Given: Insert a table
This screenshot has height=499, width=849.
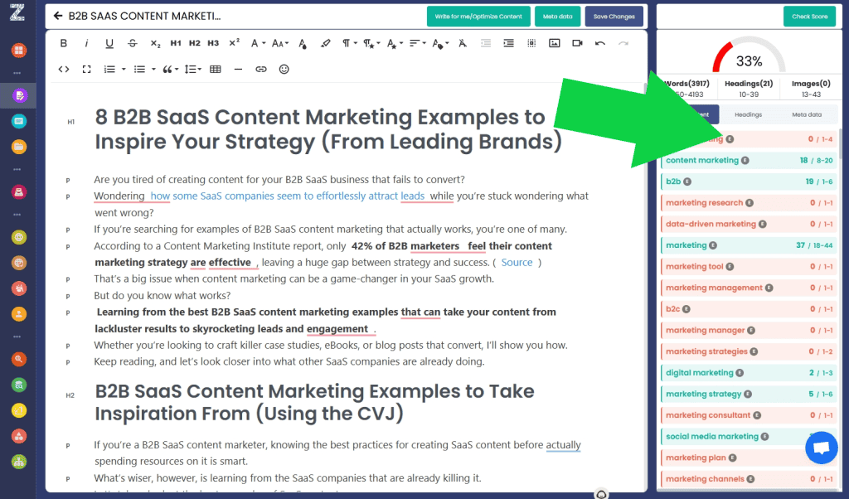Looking at the screenshot, I should (216, 70).
